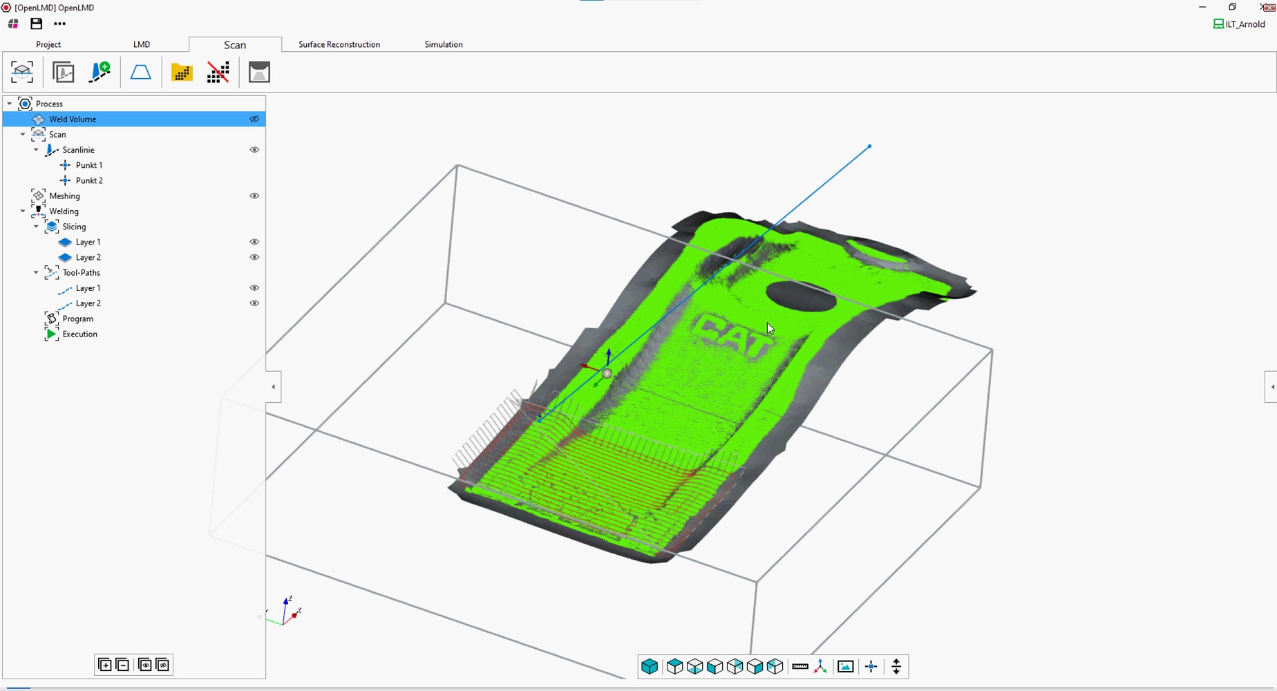Open the Simulation tab
The height and width of the screenshot is (691, 1277).
click(443, 45)
